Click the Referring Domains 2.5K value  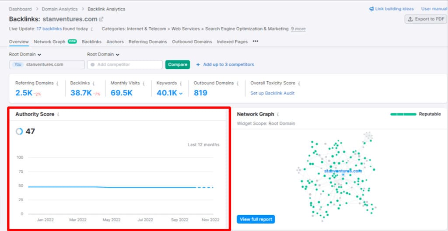(x=24, y=93)
